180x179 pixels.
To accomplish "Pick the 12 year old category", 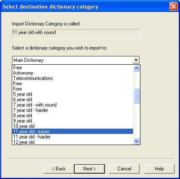I will (x=73, y=142).
